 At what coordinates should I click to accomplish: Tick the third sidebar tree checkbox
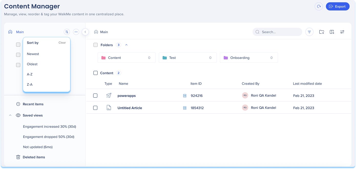[x=18, y=65]
